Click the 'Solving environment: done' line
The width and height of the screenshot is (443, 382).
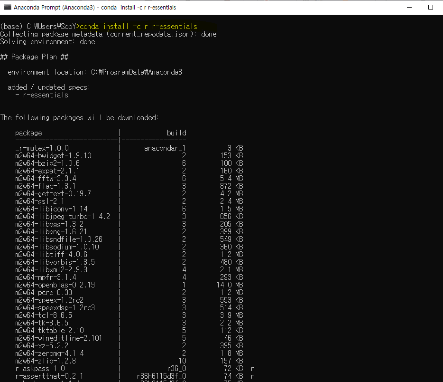point(48,42)
